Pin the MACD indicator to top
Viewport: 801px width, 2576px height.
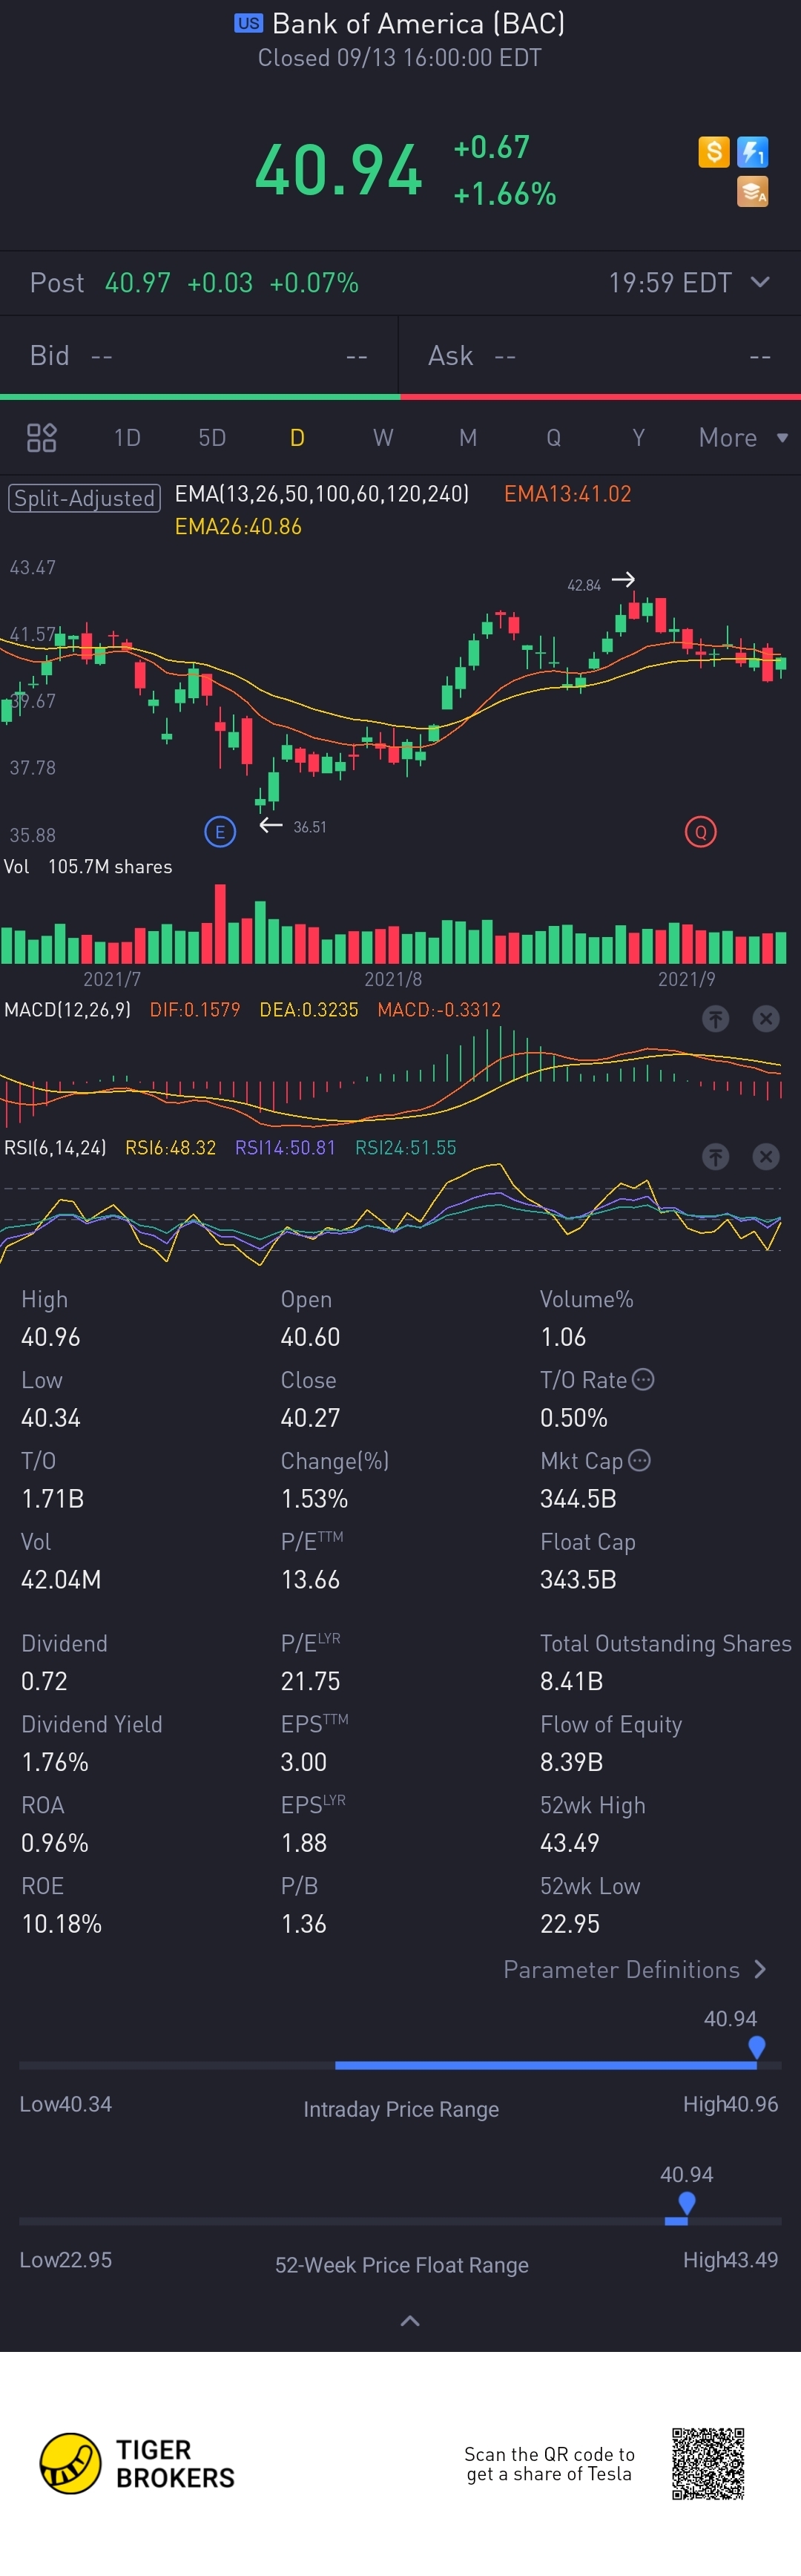(715, 1018)
